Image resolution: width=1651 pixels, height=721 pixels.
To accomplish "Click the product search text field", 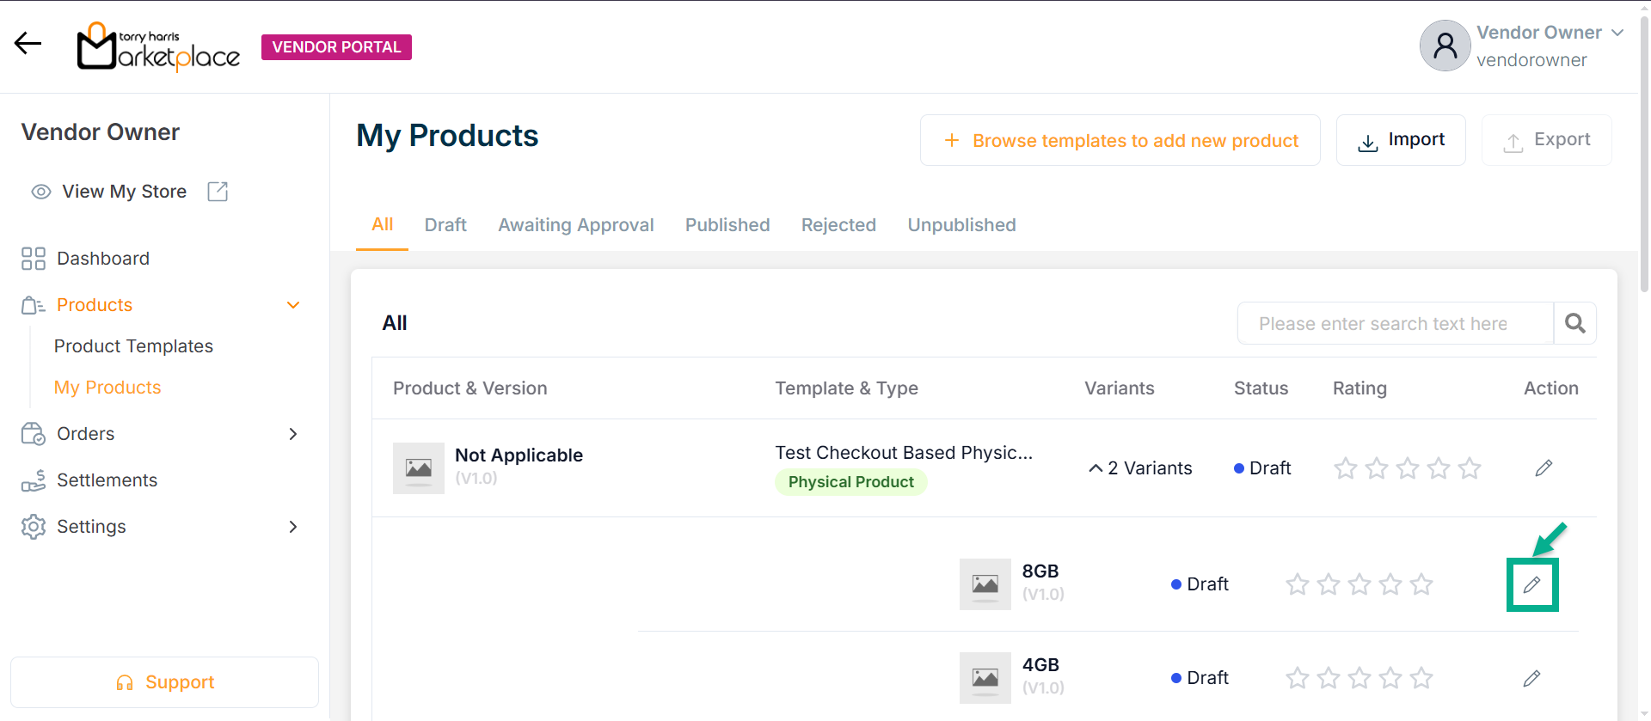I will point(1395,323).
